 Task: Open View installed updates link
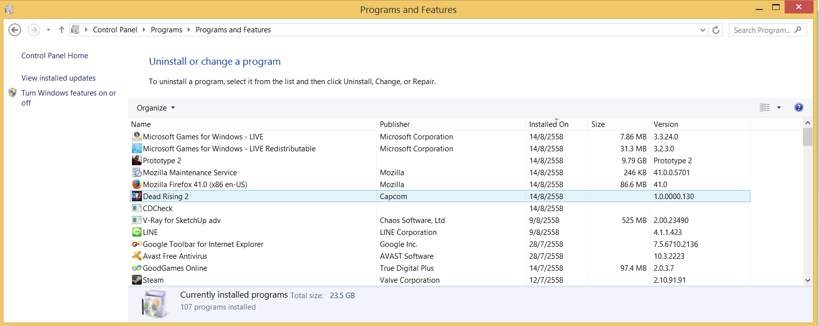coord(58,78)
